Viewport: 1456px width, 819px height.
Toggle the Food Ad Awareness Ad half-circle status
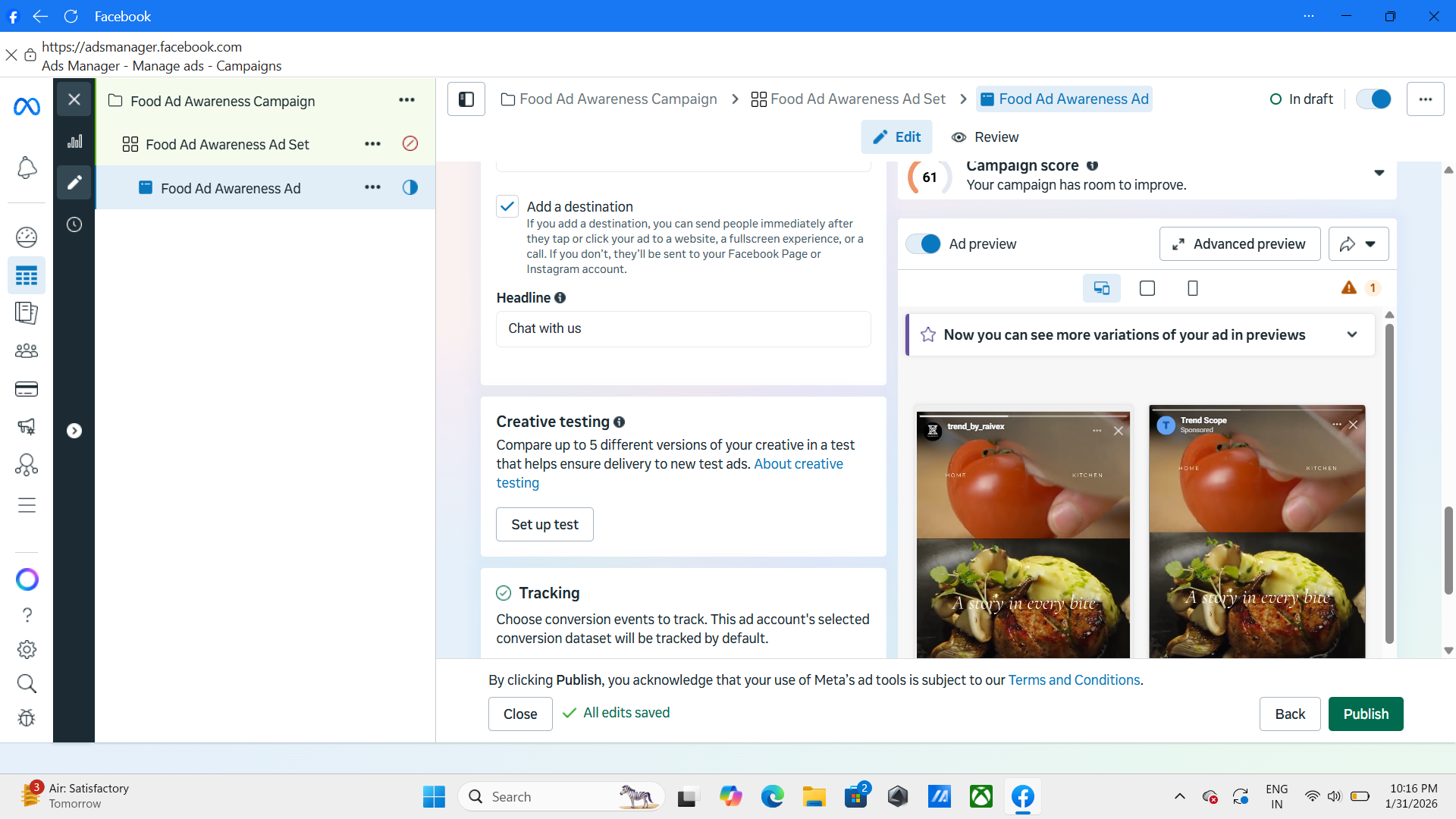410,187
